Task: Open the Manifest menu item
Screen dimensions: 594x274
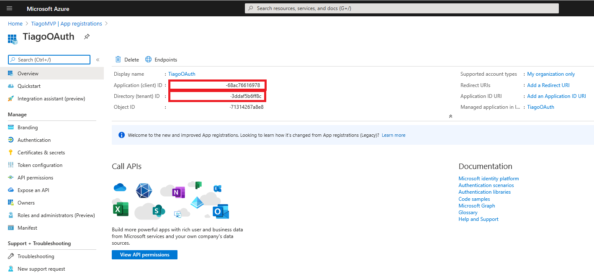Action: (x=27, y=228)
